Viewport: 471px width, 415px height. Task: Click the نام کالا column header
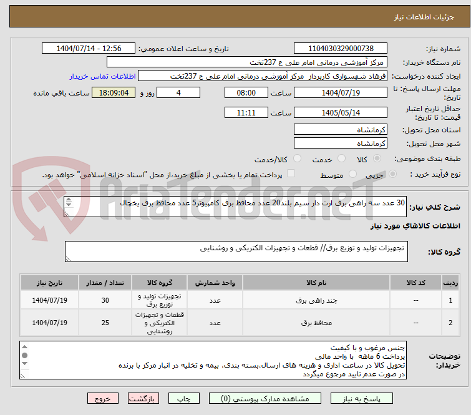[x=316, y=283]
